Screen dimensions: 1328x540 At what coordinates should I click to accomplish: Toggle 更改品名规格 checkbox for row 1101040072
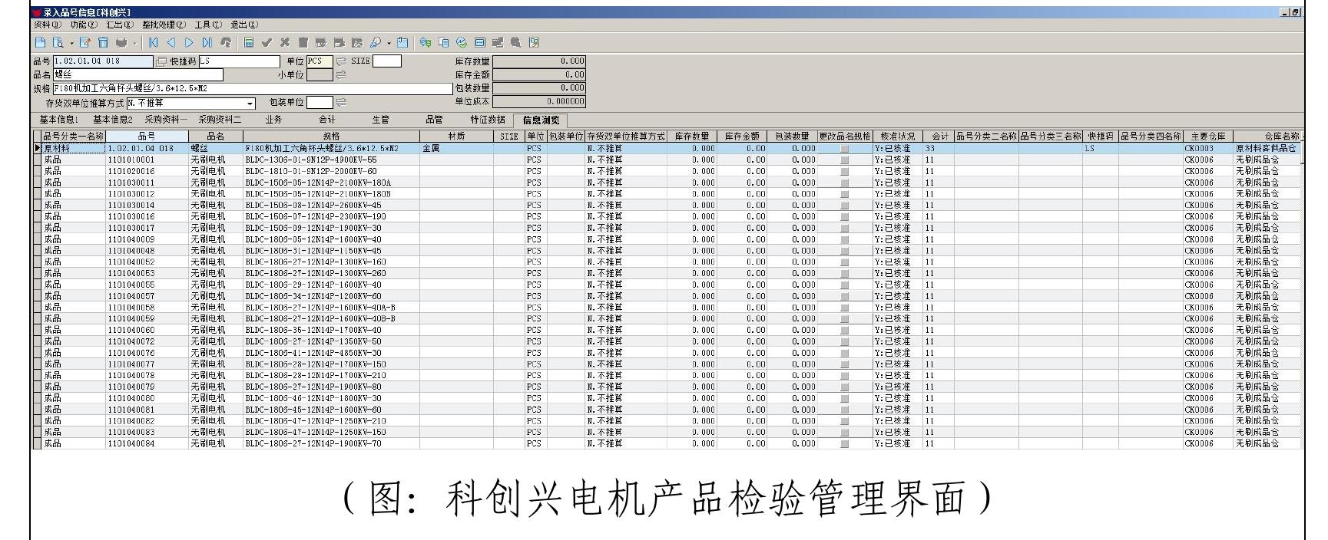click(x=845, y=341)
